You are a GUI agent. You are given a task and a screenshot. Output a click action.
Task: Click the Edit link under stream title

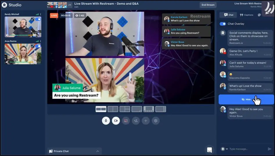click(x=76, y=7)
